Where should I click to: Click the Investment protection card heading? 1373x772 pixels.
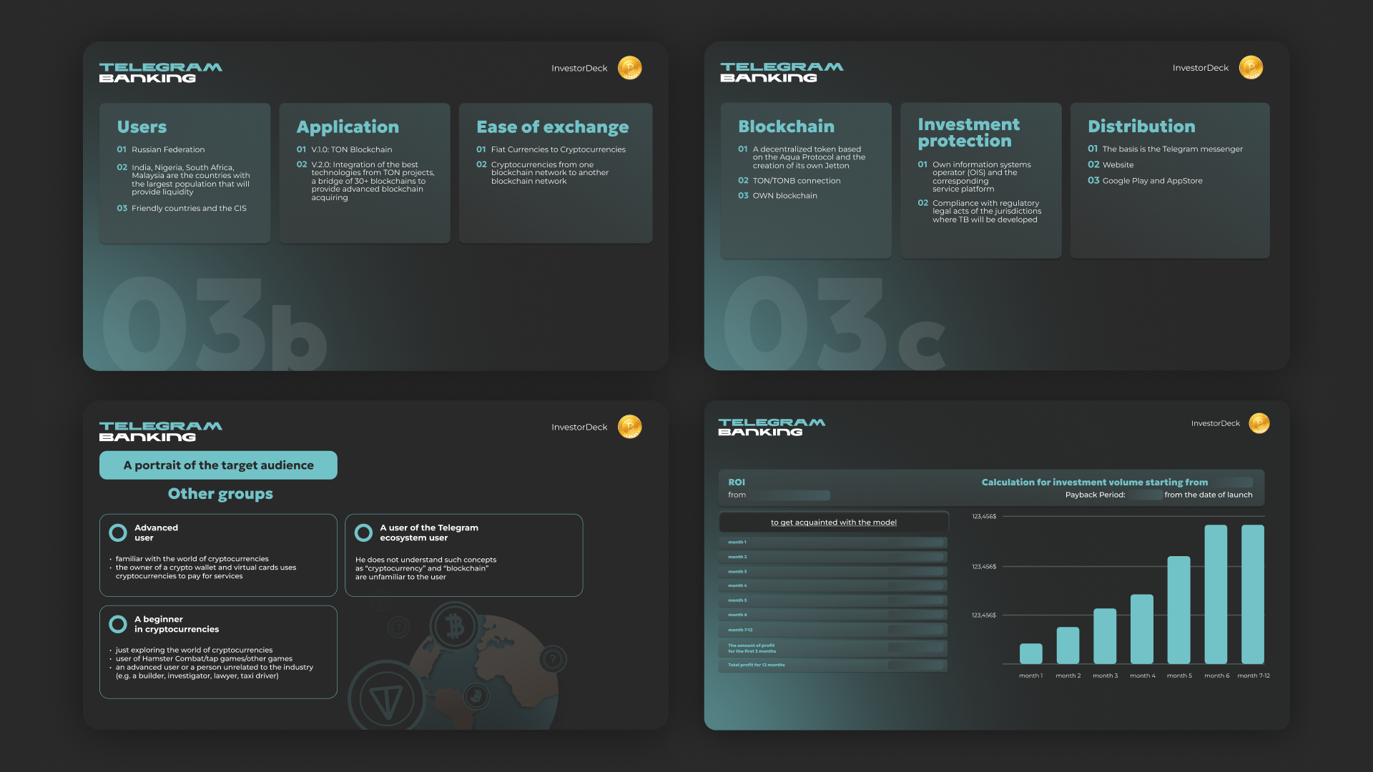[968, 133]
